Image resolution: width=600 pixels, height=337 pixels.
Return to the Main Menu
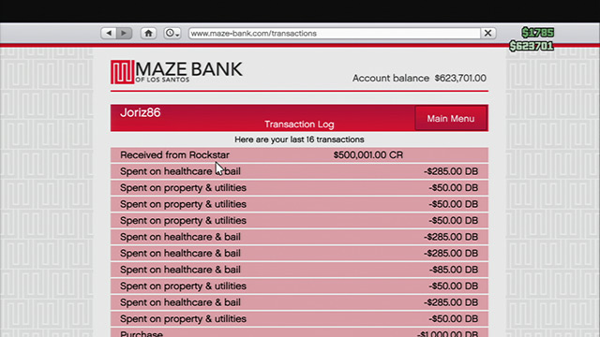coord(451,119)
